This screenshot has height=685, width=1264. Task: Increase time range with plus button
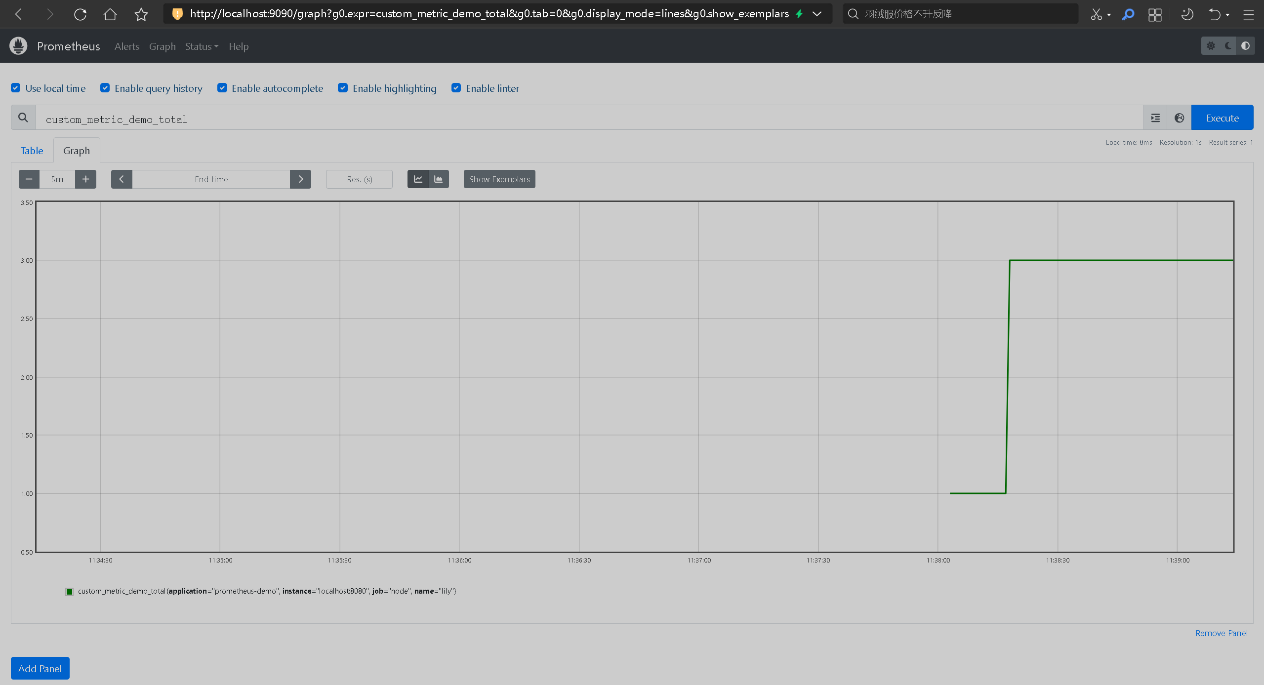point(85,179)
